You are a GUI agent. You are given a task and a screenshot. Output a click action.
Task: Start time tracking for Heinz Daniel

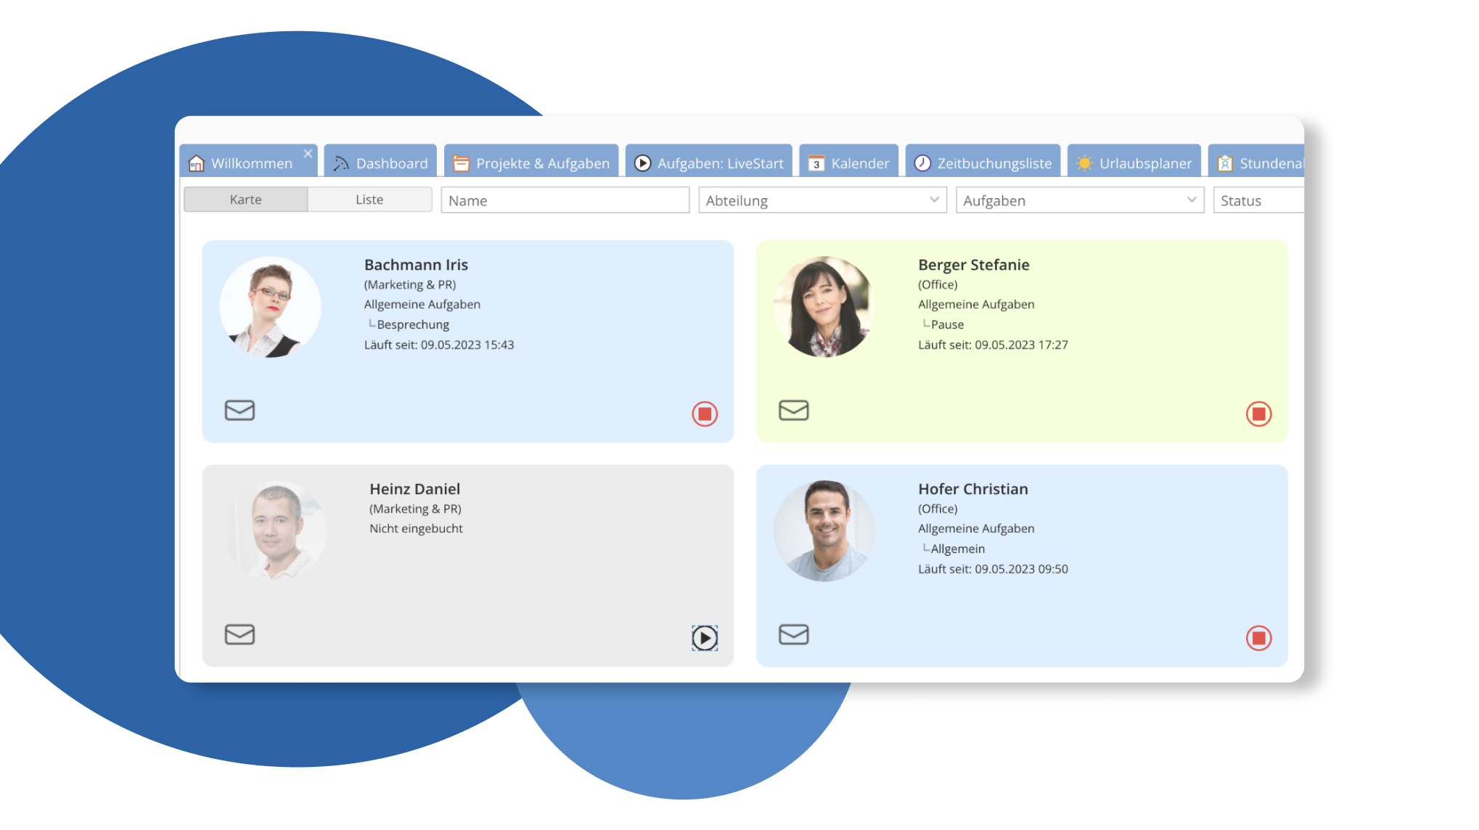point(704,638)
